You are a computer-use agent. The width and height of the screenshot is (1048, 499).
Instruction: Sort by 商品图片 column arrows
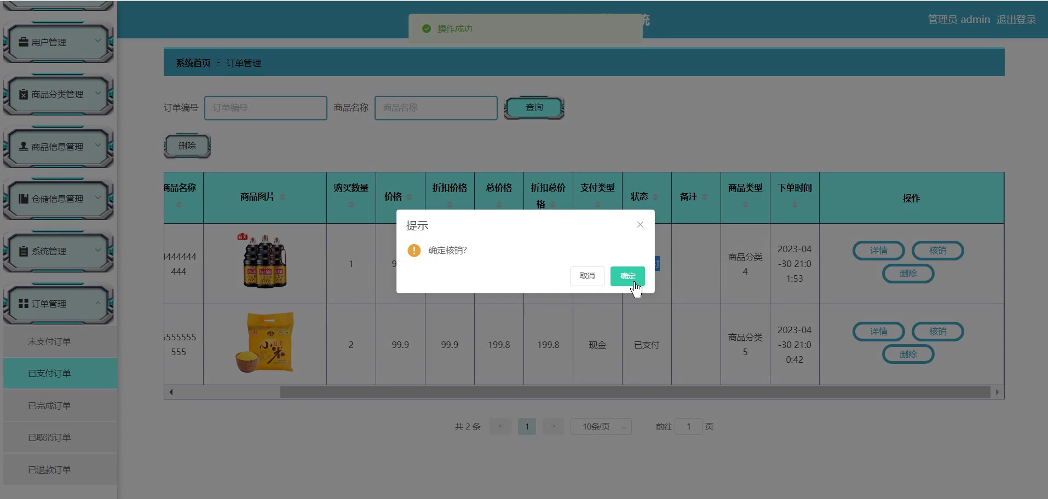click(x=283, y=197)
